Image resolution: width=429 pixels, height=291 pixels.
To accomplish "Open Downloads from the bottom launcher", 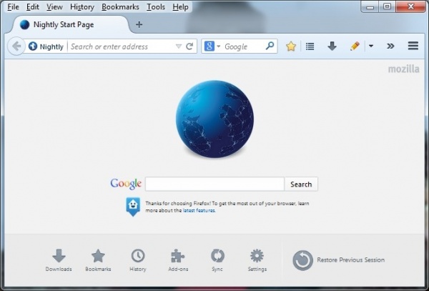I will tap(59, 260).
